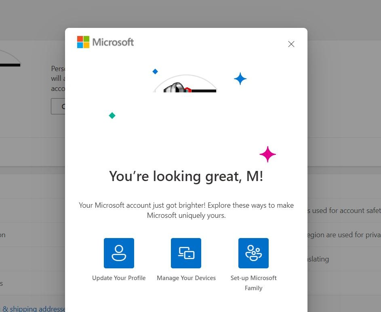Select the Set-up Microsoft Family icon tile
This screenshot has height=312, width=381.
tap(253, 253)
